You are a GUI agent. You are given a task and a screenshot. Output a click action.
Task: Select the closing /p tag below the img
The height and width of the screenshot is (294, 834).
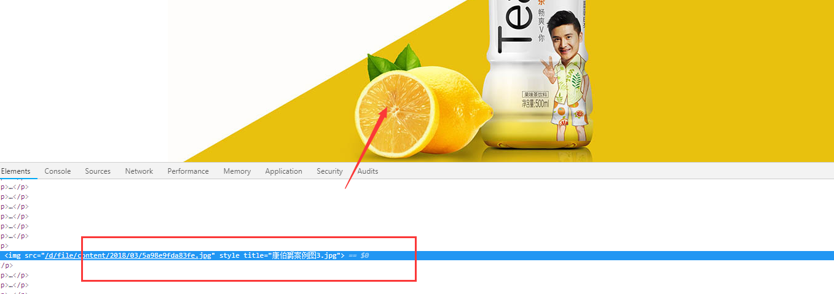point(6,265)
